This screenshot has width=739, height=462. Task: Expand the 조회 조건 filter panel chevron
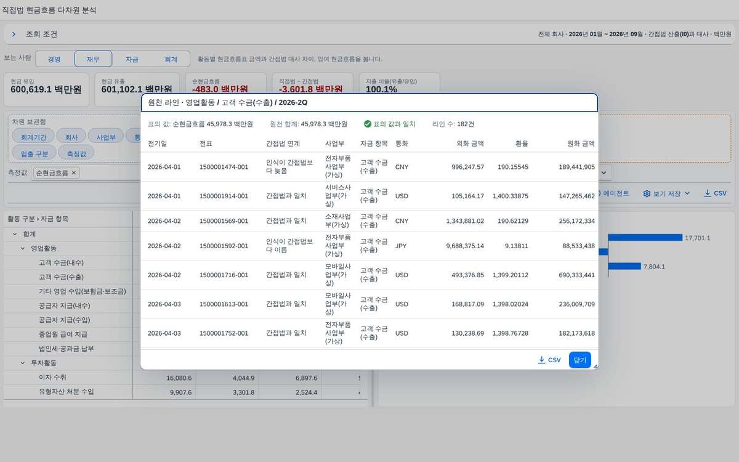click(14, 34)
